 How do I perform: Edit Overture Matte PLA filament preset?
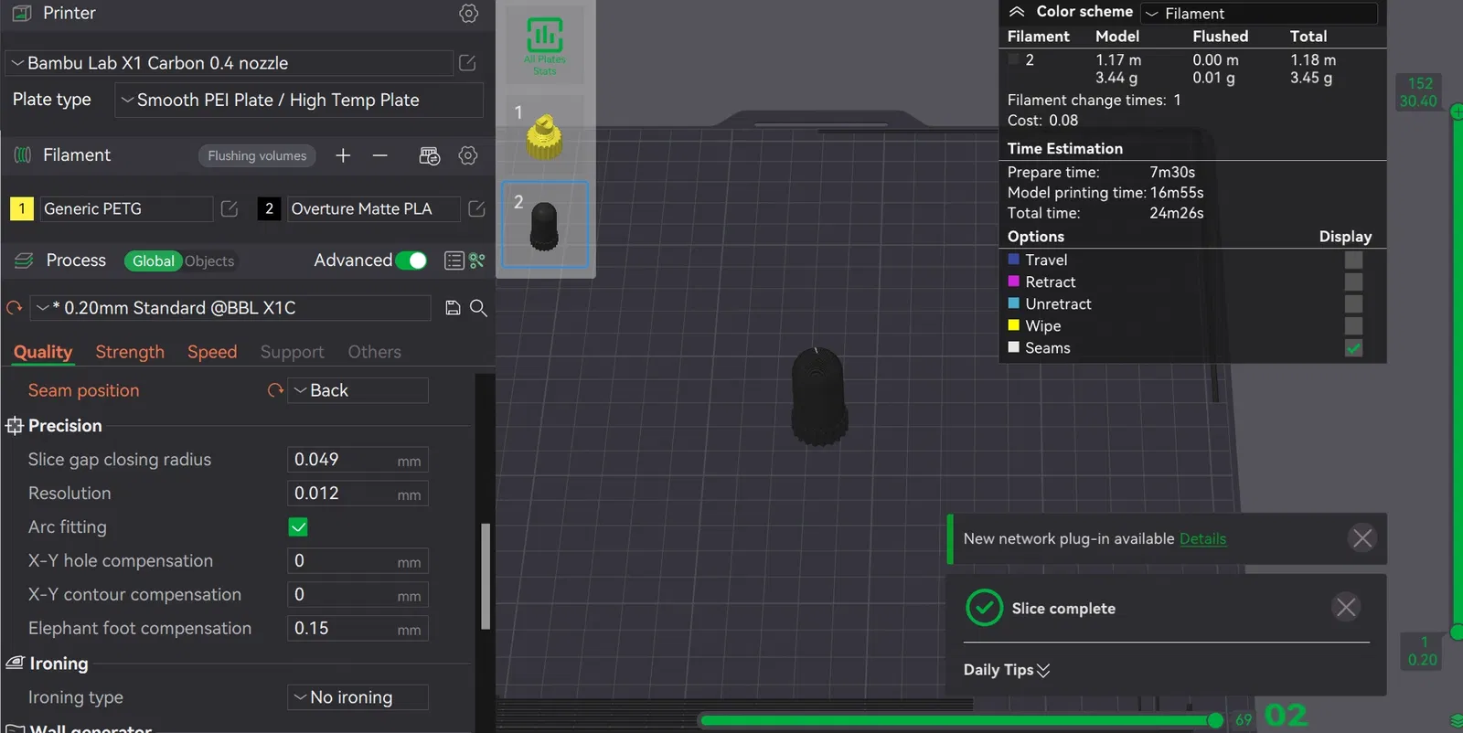[476, 209]
